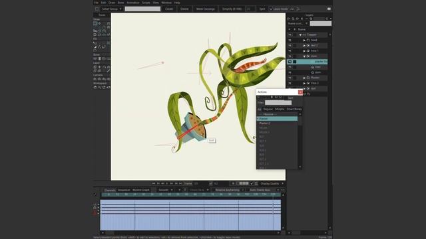This screenshot has height=239, width=426.
Task: Switch to the Motion Graph timeline tab
Action: 141,191
